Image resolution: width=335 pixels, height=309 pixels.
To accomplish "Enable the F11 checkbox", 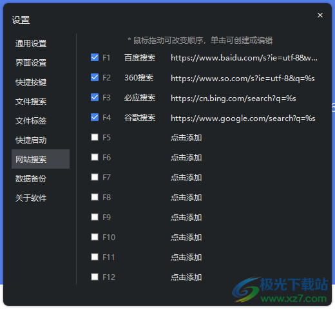I will (x=95, y=257).
